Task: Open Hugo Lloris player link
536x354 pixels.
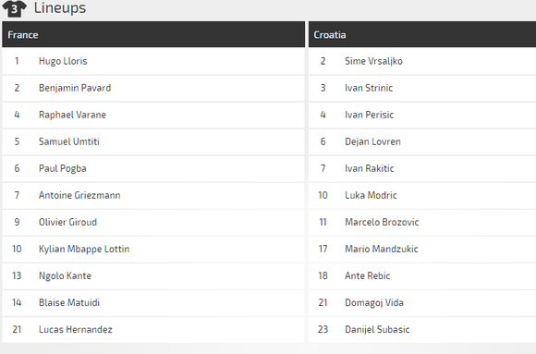Action: [63, 61]
